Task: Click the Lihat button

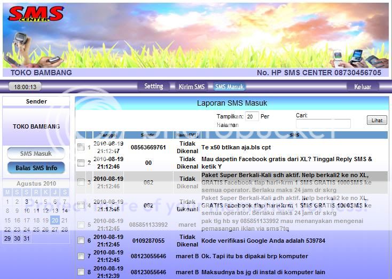Action: [377, 121]
